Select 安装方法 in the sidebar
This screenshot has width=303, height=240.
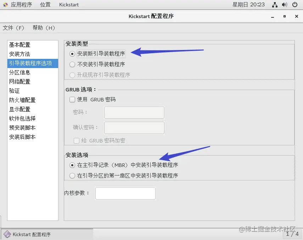pyautogui.click(x=33, y=54)
